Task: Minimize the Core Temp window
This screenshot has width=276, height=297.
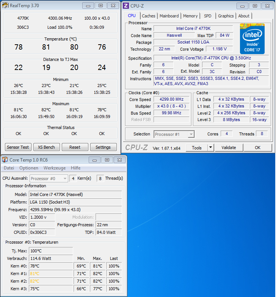Action: tap(94, 160)
